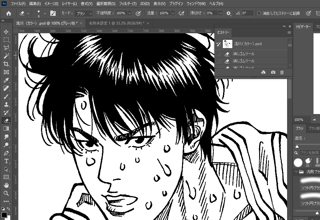
Task: Select the Horizontal Type tool
Action: click(x=6, y=161)
